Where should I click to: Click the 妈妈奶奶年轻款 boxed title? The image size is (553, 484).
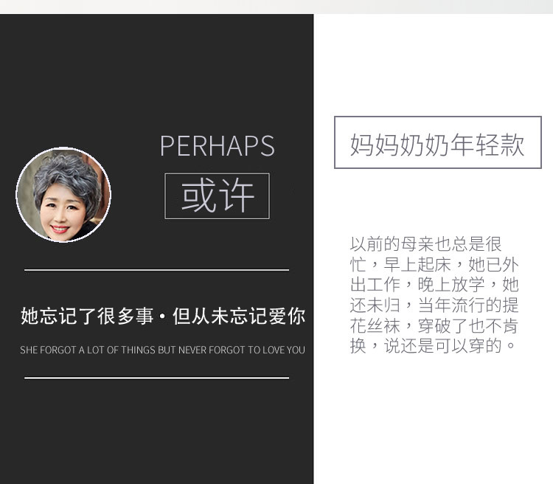point(438,142)
